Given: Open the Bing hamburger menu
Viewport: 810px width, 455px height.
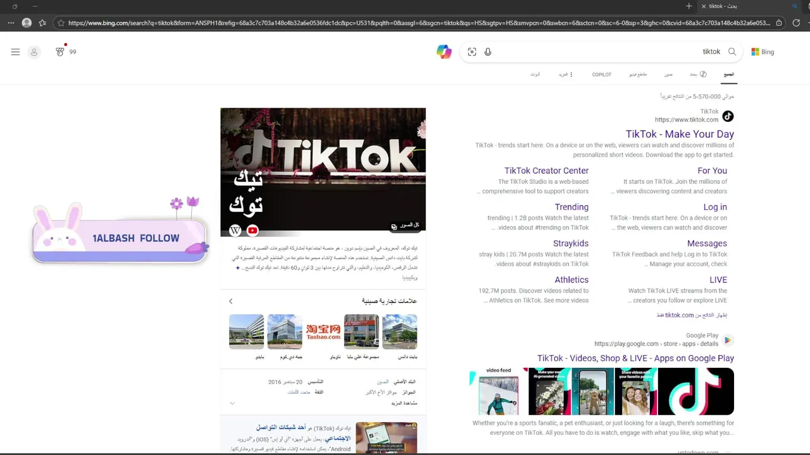Looking at the screenshot, I should pyautogui.click(x=15, y=52).
